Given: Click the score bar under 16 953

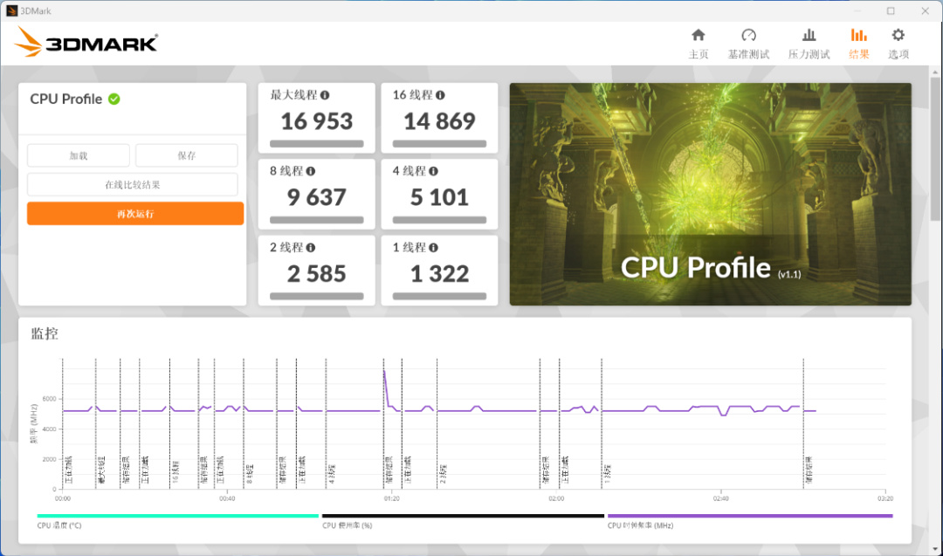Looking at the screenshot, I should coord(317,144).
